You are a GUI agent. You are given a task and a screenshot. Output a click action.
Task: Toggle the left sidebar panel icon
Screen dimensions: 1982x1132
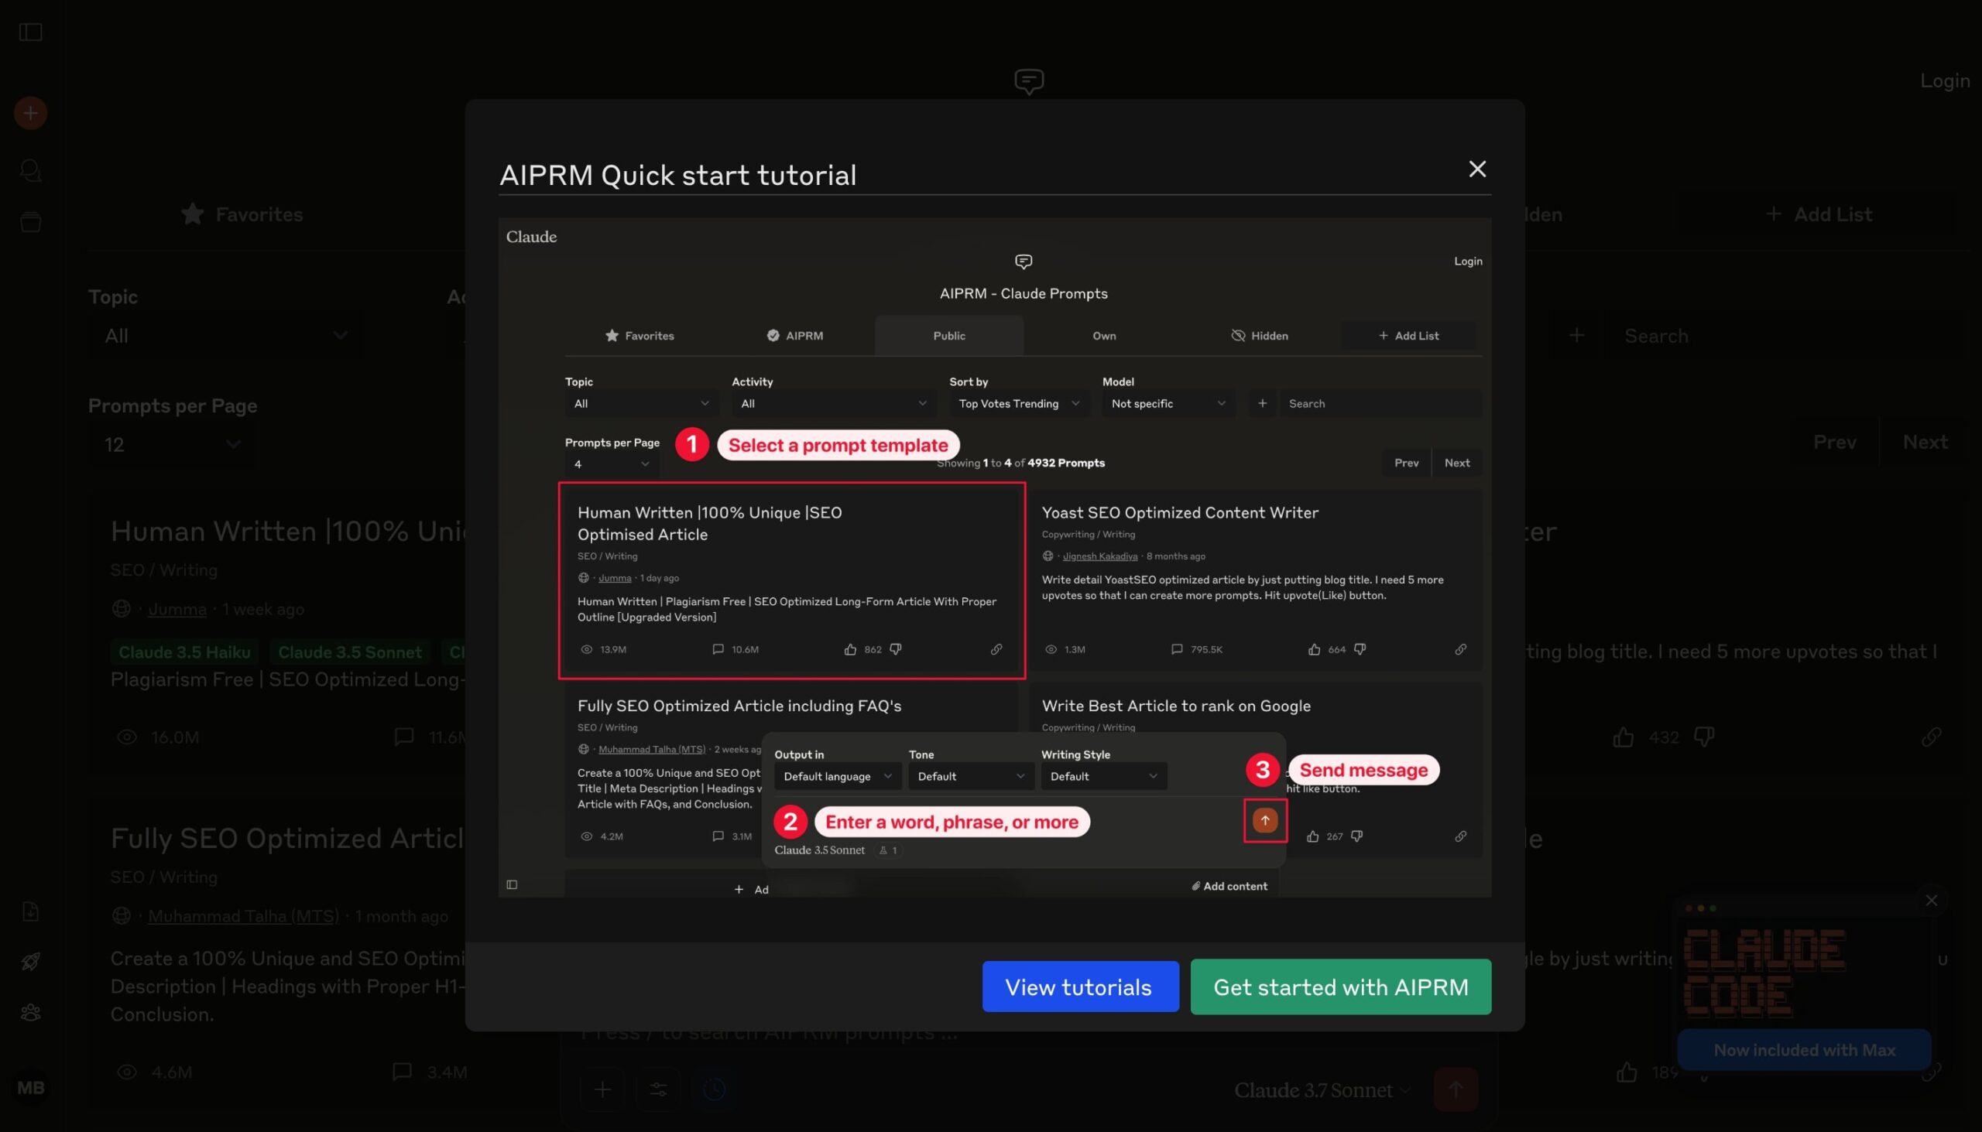30,32
